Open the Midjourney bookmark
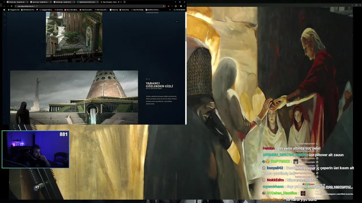The height and width of the screenshot is (203, 362). coord(114,10)
